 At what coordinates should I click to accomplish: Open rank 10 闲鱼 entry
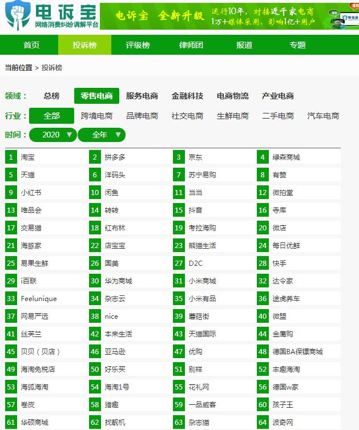click(x=130, y=193)
